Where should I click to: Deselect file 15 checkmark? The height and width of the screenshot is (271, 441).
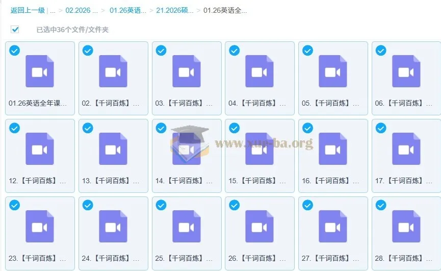pos(235,128)
